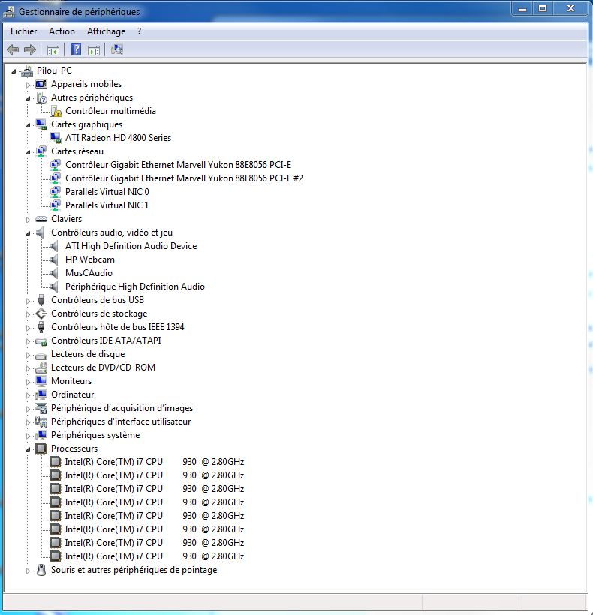Click the Gestionnaire de périphériques title icon

[x=9, y=12]
